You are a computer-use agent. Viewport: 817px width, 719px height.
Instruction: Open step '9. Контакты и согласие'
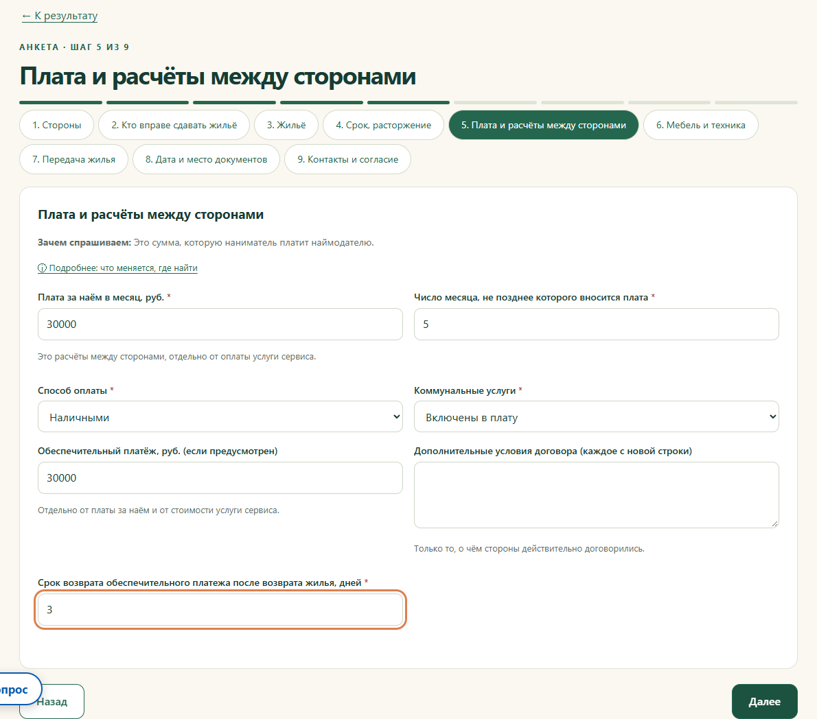347,159
